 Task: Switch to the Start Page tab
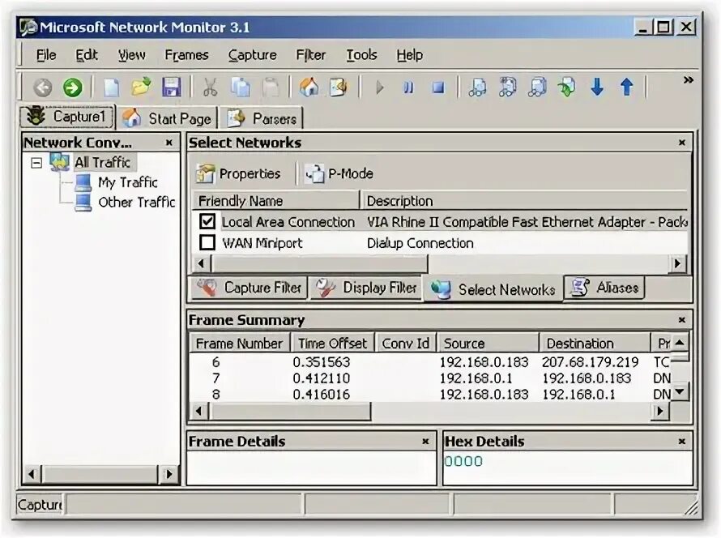pos(168,119)
